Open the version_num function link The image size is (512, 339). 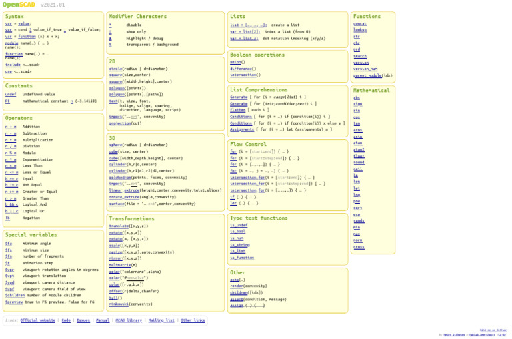pos(365,69)
